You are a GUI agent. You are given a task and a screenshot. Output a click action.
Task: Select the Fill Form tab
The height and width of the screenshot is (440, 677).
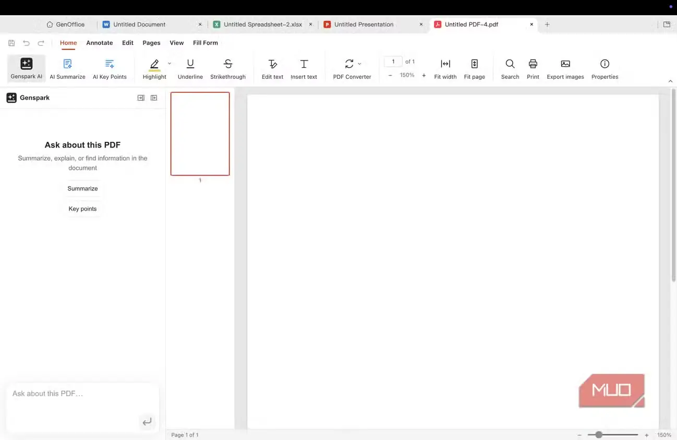tap(205, 43)
